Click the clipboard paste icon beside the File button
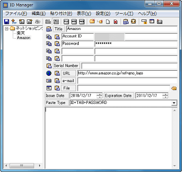Screen dimensions: 182x172 (57, 88)
